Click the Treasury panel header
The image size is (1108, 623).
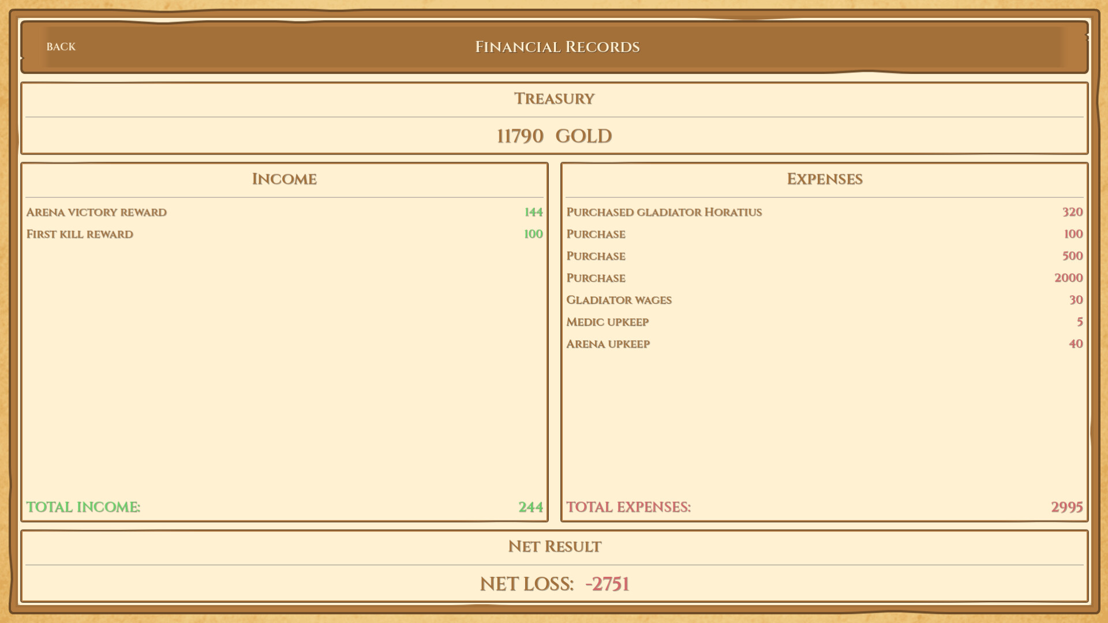(x=554, y=99)
